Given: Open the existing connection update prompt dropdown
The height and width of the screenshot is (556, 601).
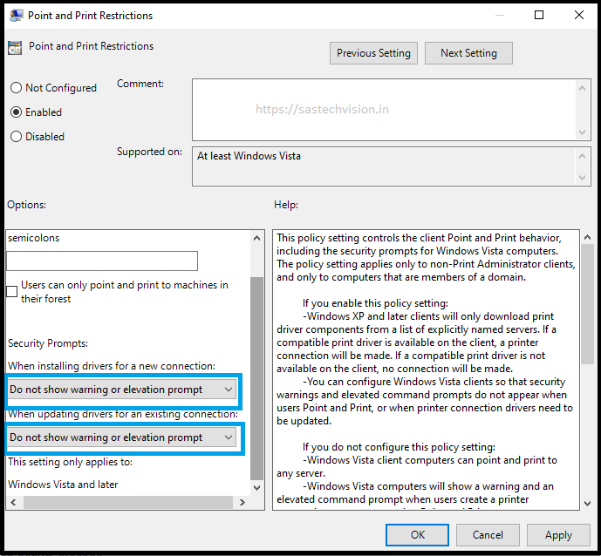Looking at the screenshot, I should (x=122, y=437).
